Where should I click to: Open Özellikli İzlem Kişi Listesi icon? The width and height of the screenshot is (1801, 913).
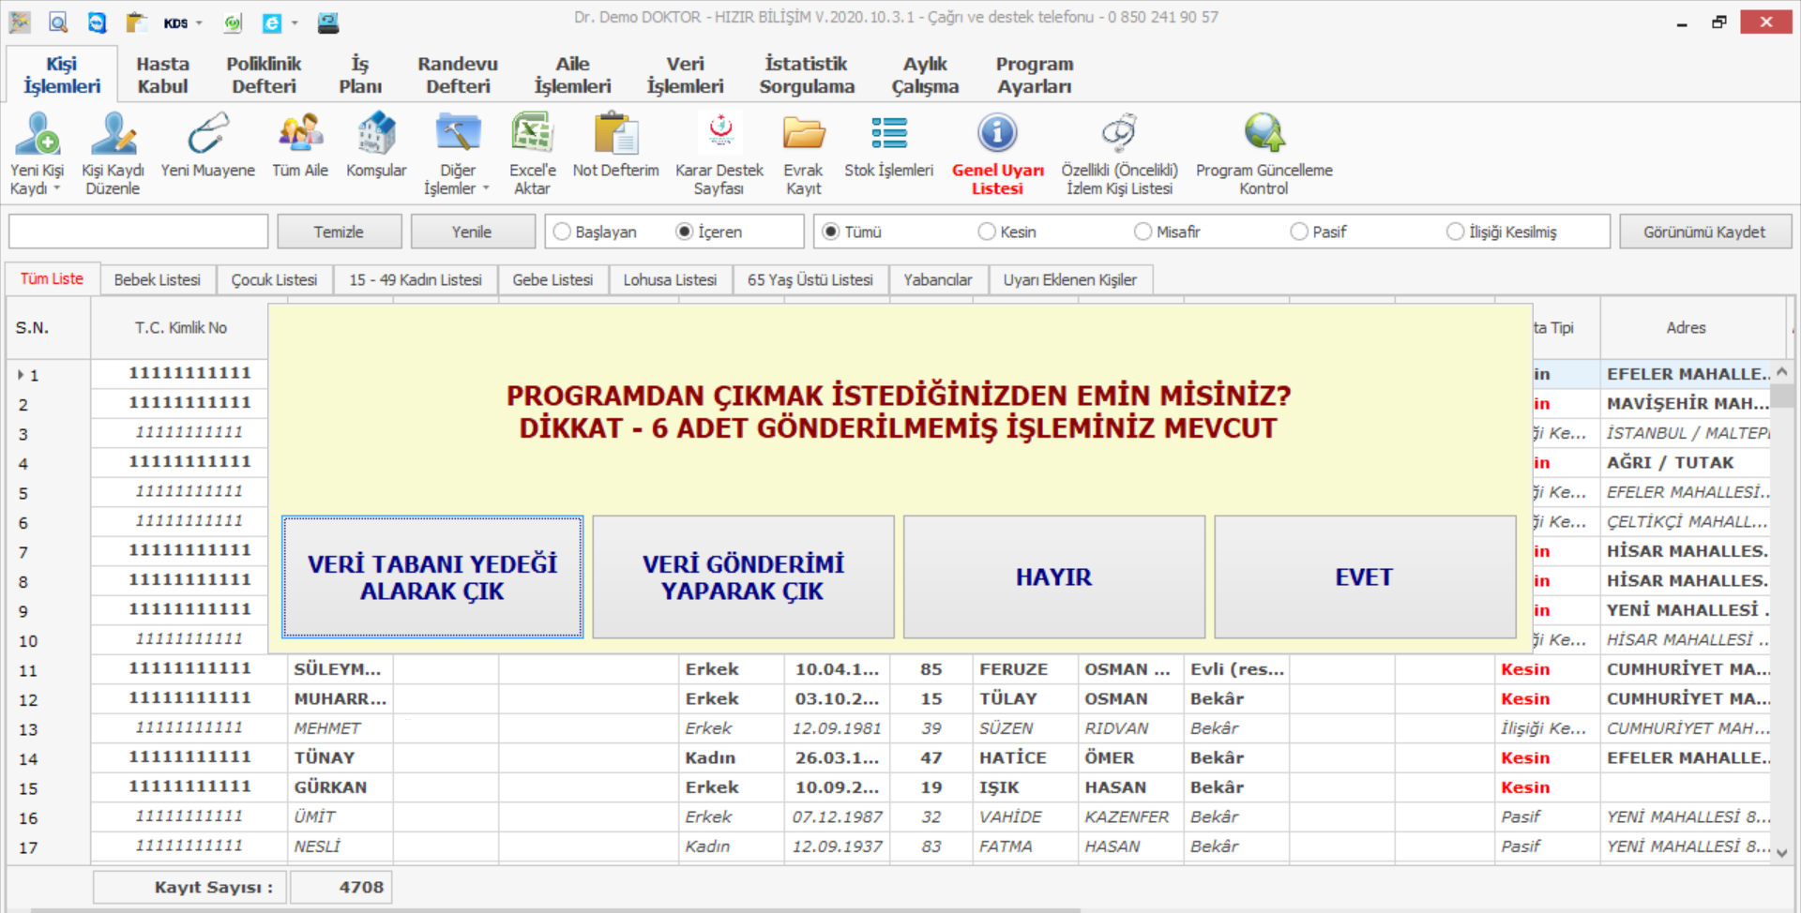tap(1119, 133)
